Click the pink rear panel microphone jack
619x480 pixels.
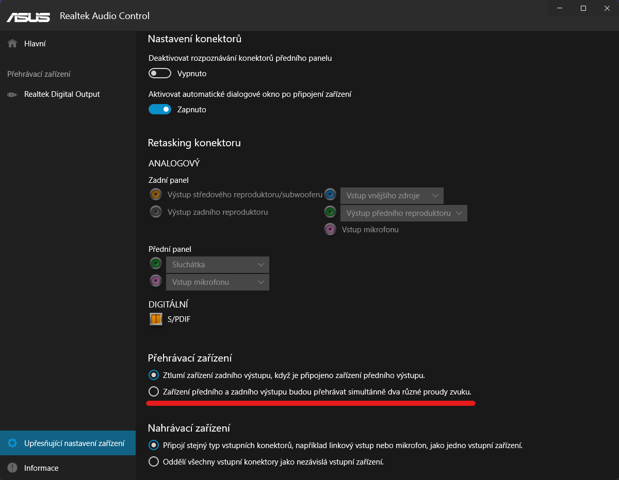(x=330, y=229)
